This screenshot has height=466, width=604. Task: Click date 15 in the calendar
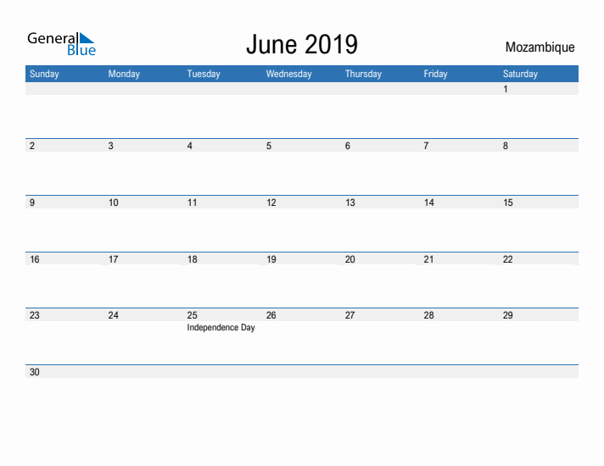pyautogui.click(x=508, y=202)
